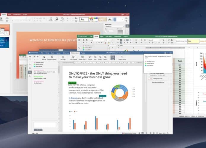This screenshot has height=148, width=206.
Task: Click the undo arrow in the document editor toolbar
Action: tap(34, 59)
